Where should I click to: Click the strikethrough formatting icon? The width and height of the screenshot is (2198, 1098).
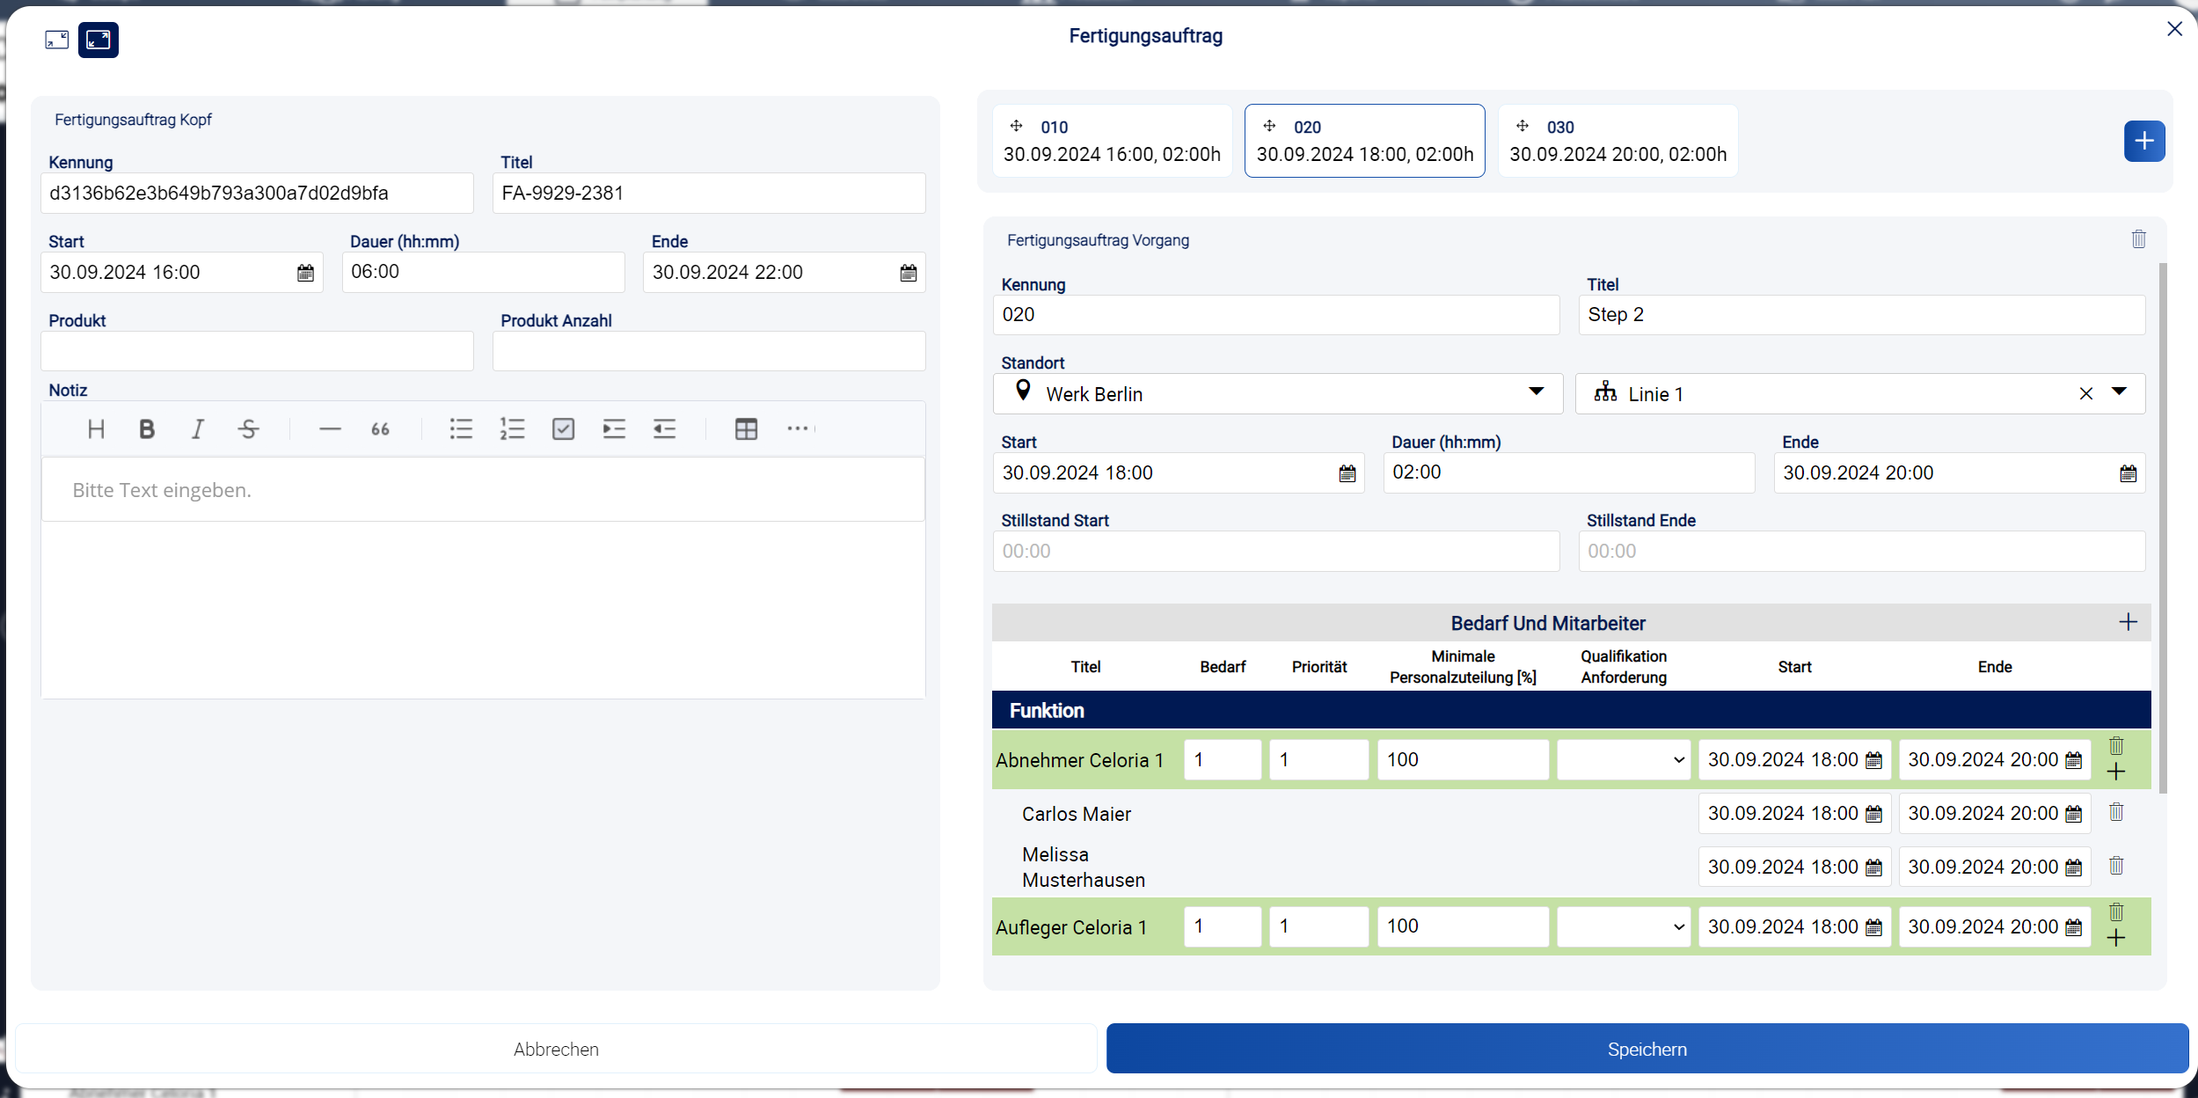(x=248, y=429)
